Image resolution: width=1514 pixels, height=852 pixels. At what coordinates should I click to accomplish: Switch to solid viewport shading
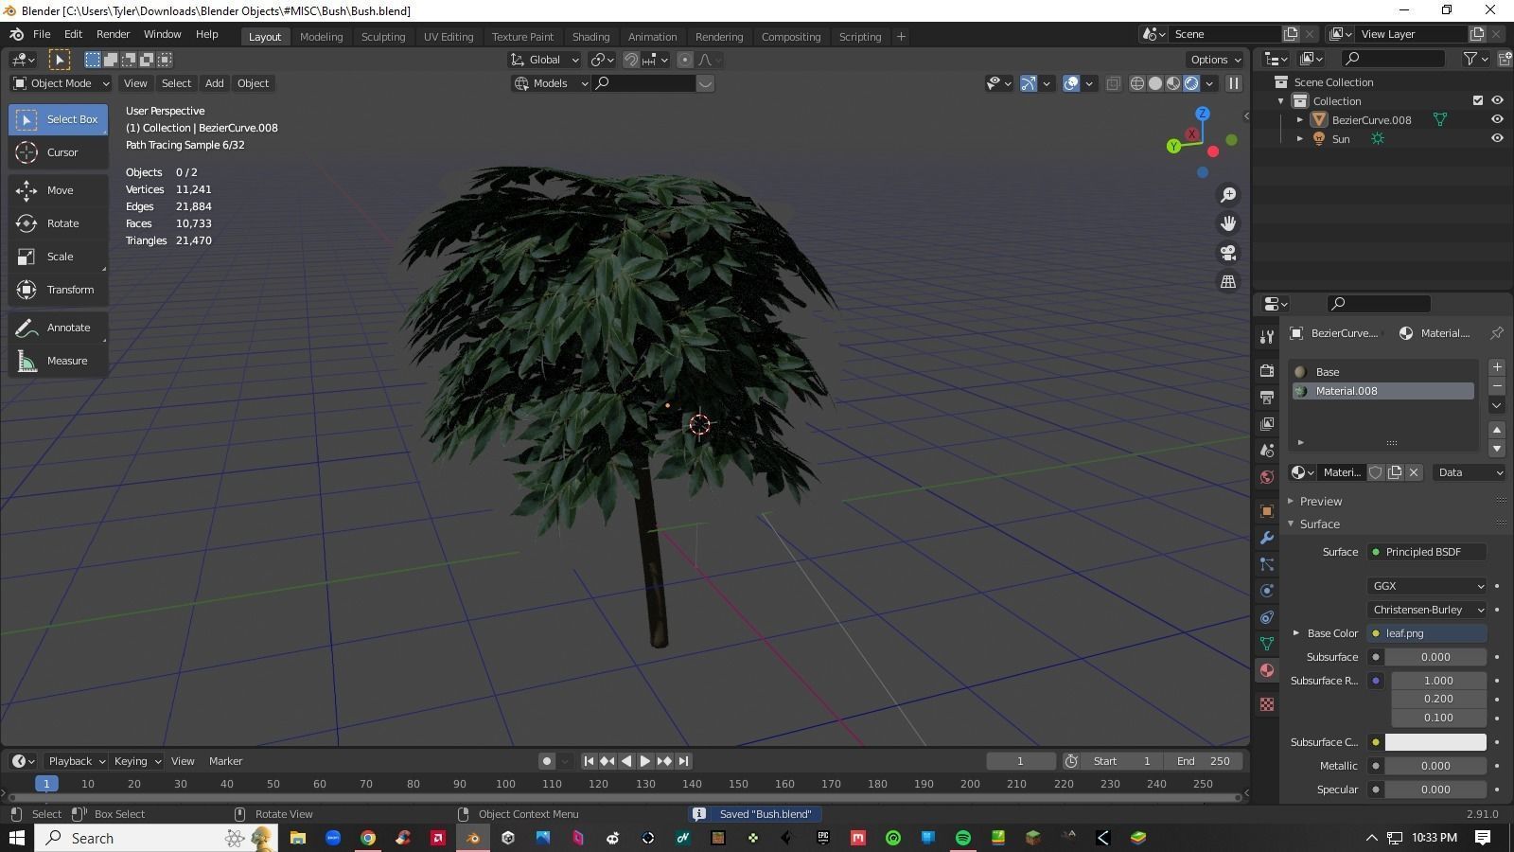point(1155,83)
